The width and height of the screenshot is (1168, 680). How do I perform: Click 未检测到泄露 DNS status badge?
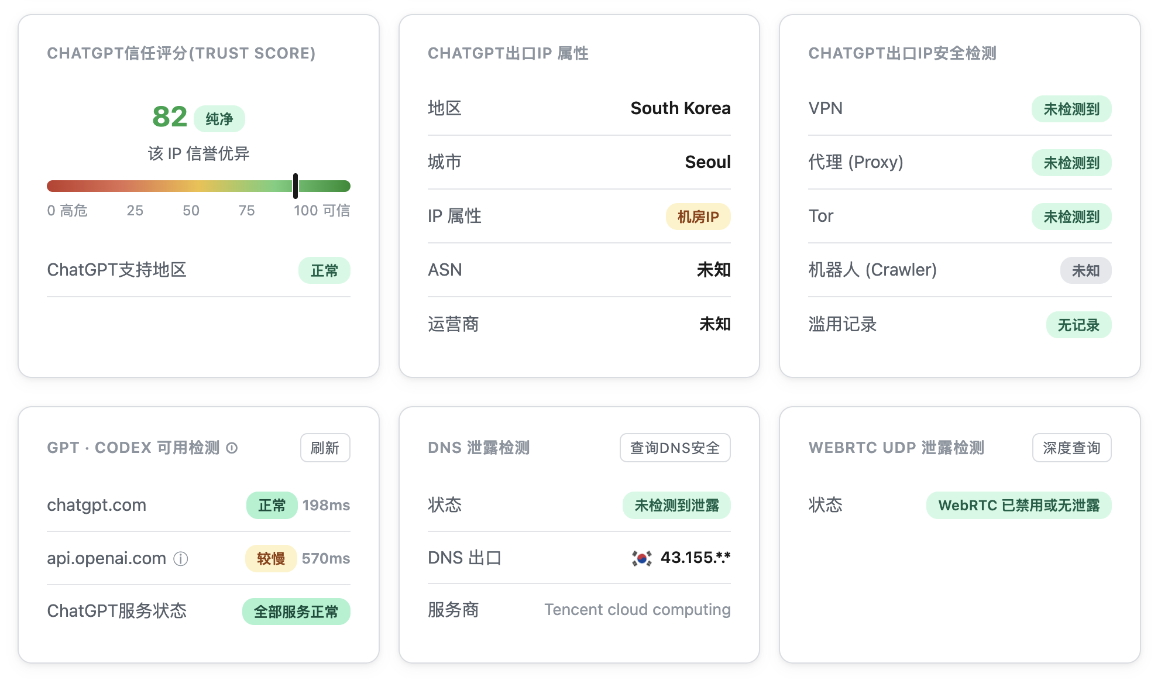click(676, 505)
